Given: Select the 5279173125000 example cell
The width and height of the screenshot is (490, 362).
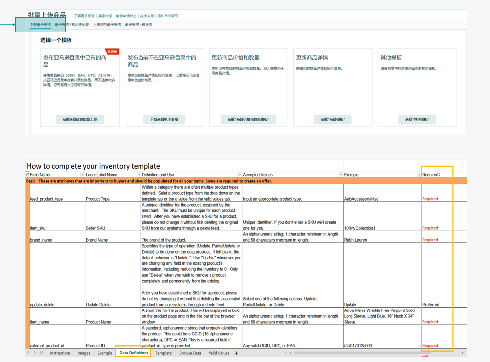Looking at the screenshot, I should [x=382, y=337].
